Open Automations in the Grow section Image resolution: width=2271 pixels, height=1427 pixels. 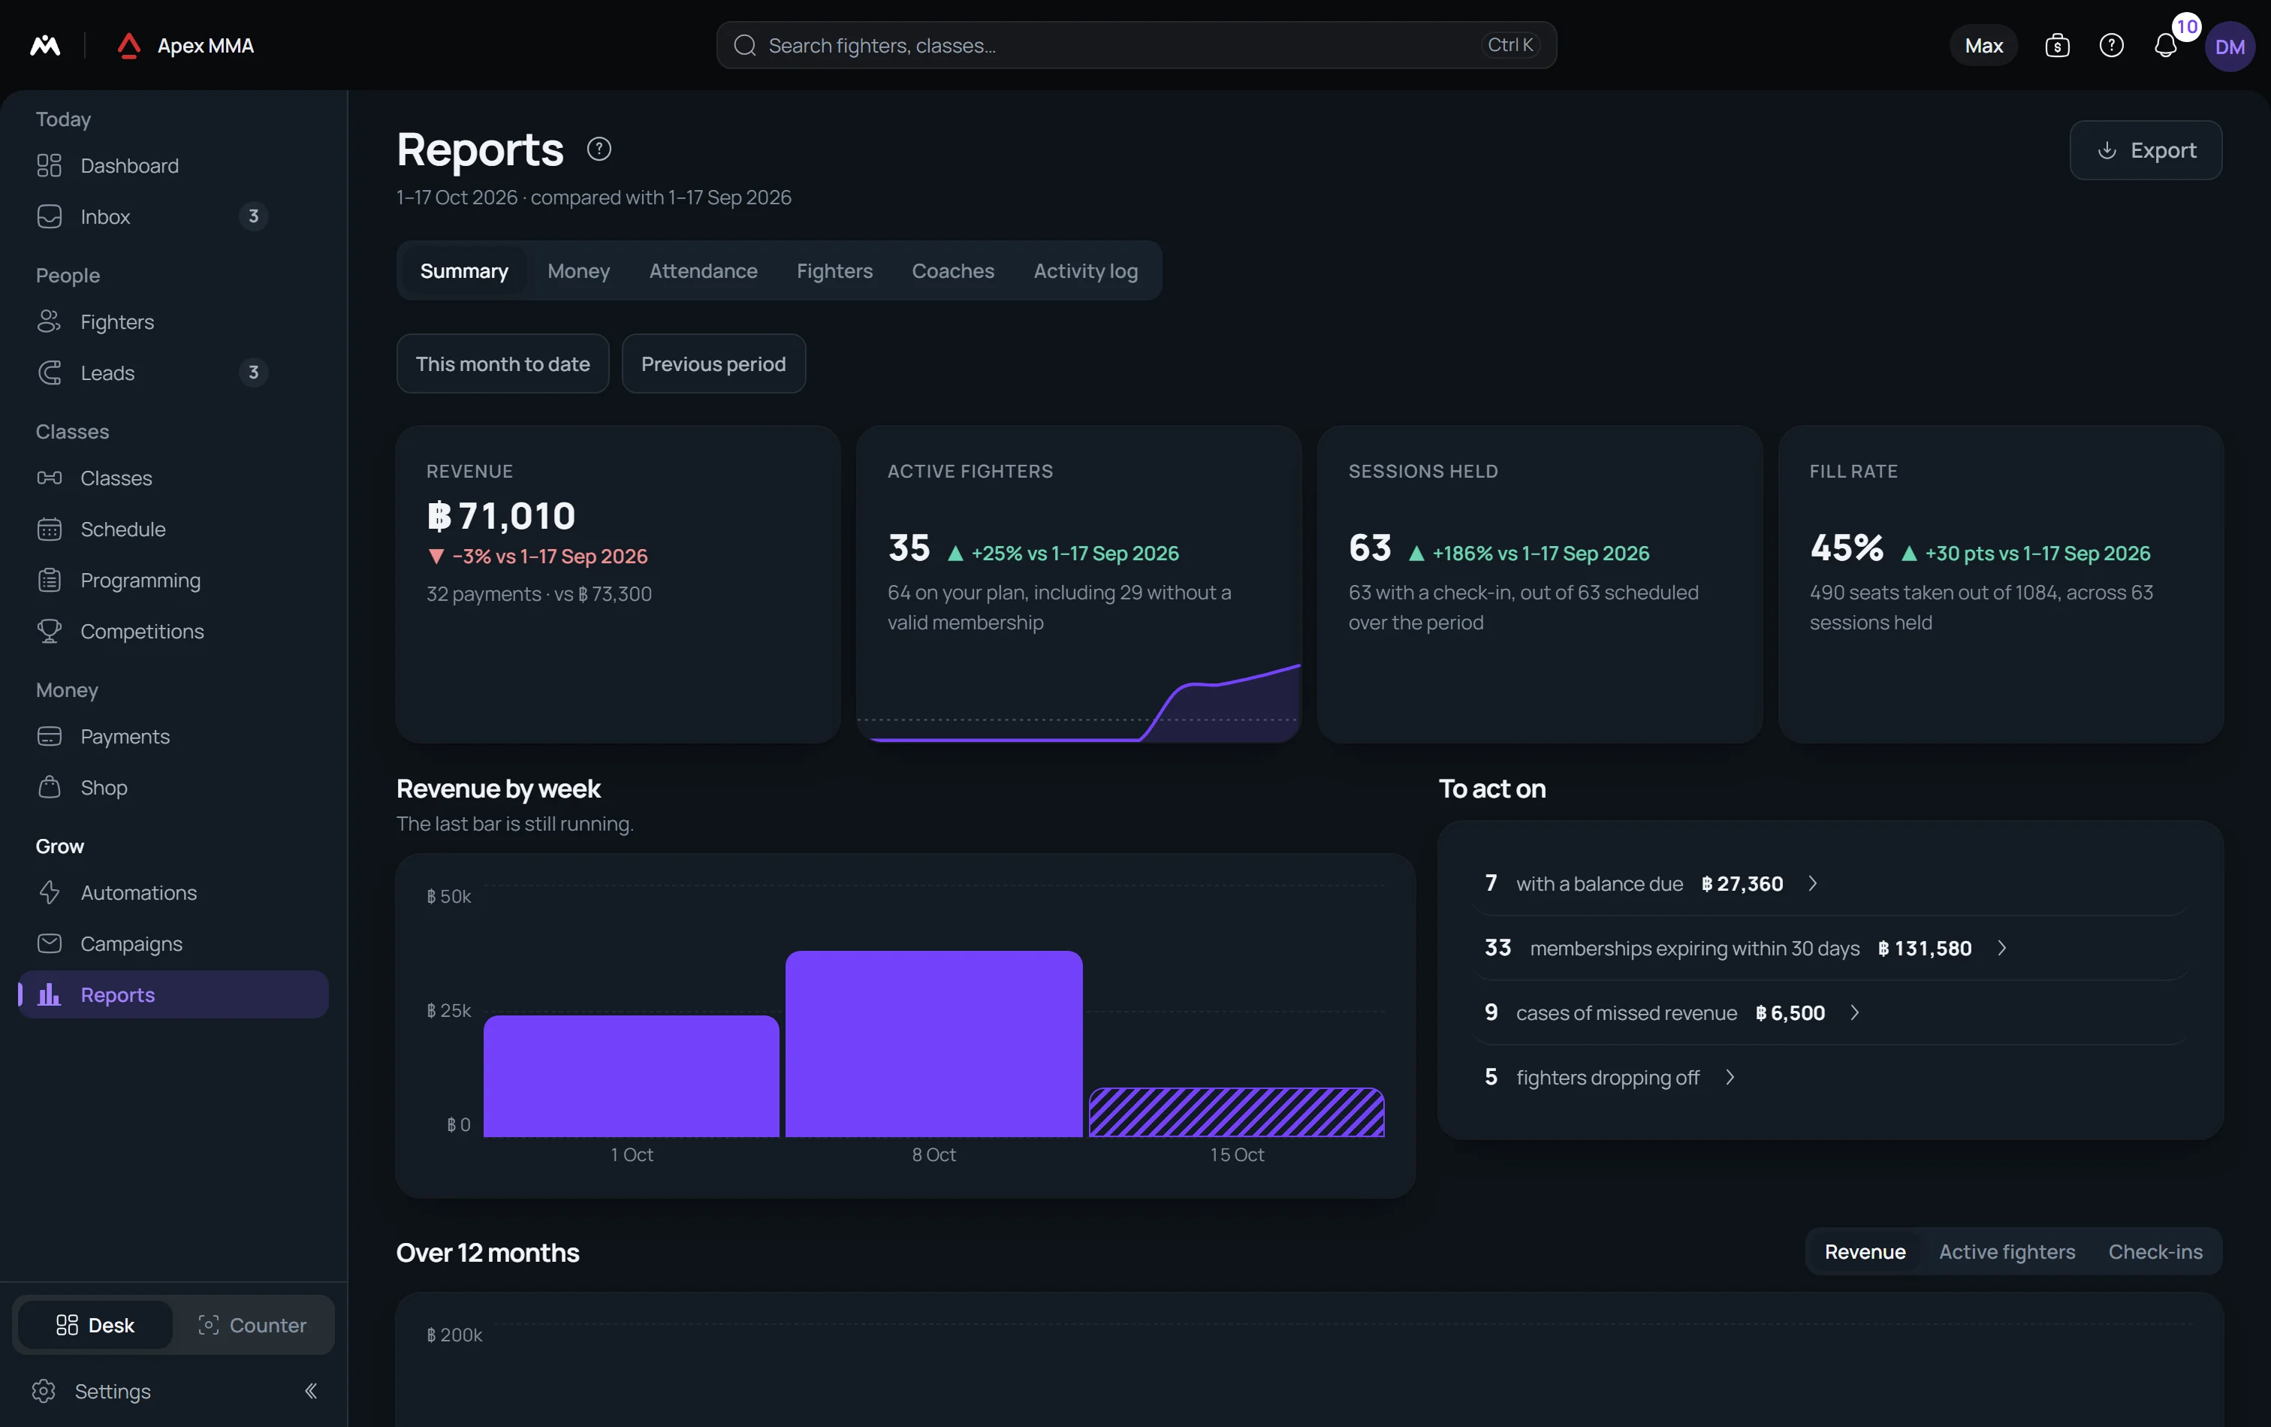coord(173,893)
